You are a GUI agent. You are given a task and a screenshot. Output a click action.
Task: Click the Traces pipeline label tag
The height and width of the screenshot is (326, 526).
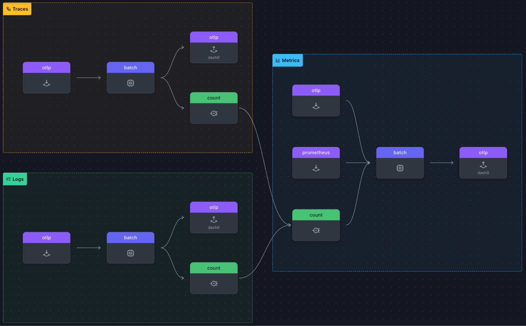(17, 9)
